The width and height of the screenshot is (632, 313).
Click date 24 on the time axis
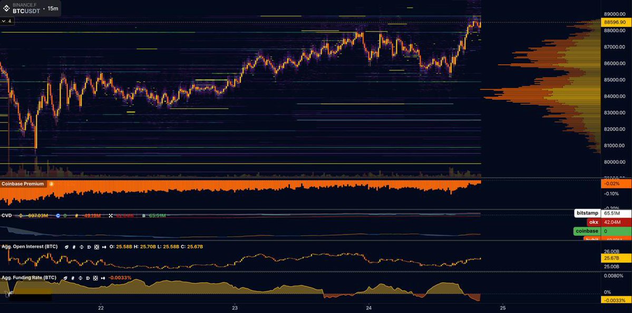click(368, 308)
